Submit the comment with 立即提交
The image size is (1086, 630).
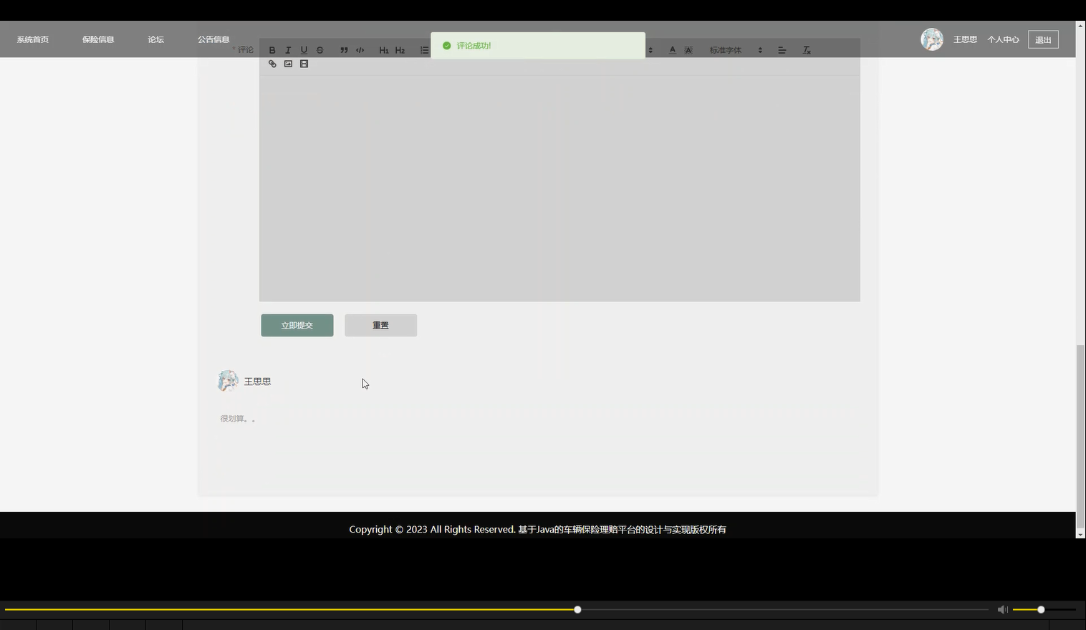click(x=297, y=325)
